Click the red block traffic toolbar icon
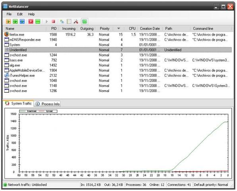237x191 pixels. (x=31, y=21)
